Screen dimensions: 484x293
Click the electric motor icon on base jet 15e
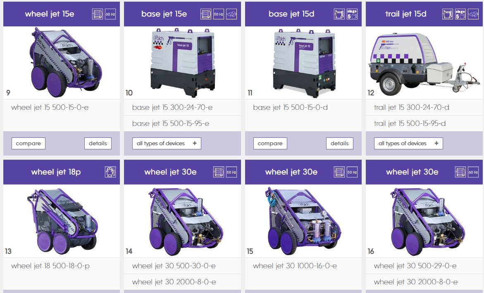tap(205, 14)
